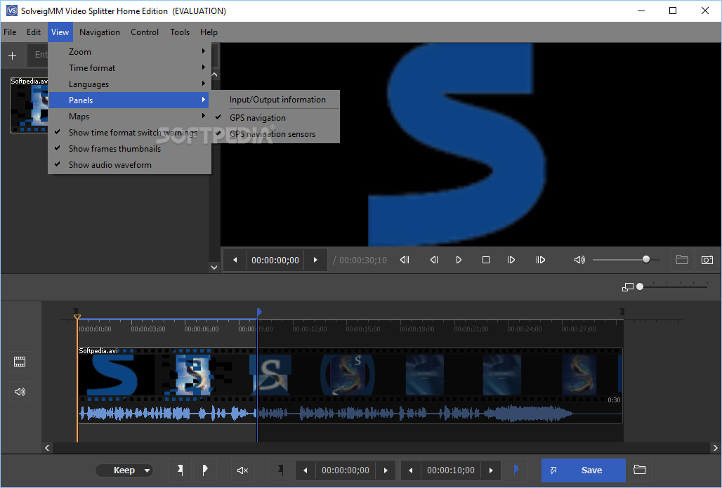This screenshot has width=722, height=488.
Task: Toggle Show audio waveform option
Action: (129, 165)
